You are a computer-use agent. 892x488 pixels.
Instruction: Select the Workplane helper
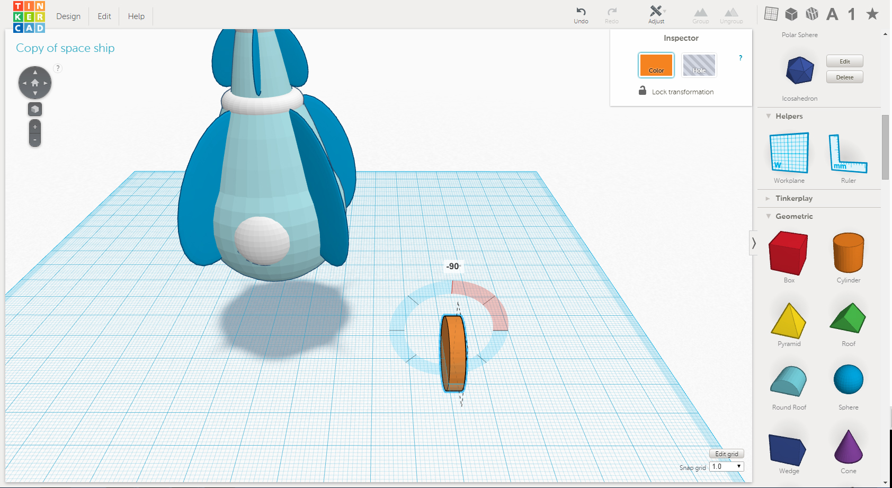coord(789,153)
